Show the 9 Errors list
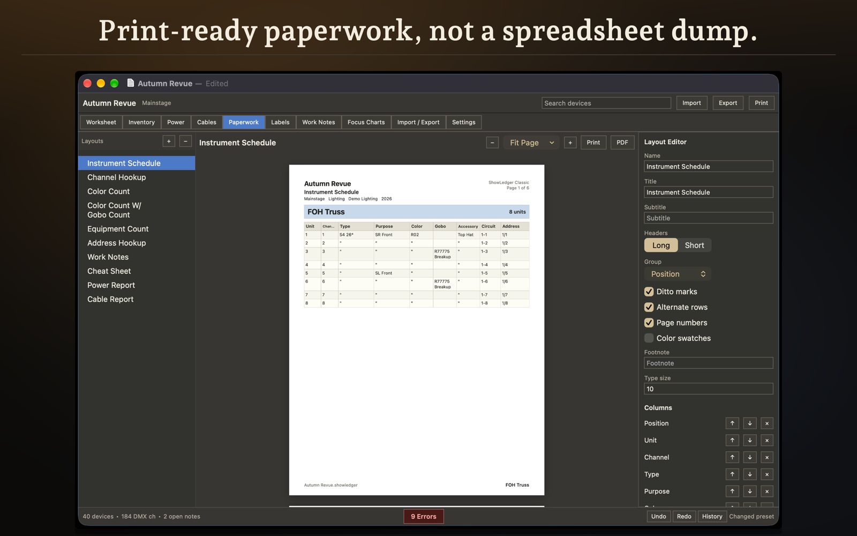Screen dimensions: 857x536 pyautogui.click(x=424, y=517)
